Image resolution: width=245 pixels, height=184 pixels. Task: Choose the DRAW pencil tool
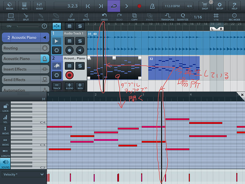click(x=71, y=17)
